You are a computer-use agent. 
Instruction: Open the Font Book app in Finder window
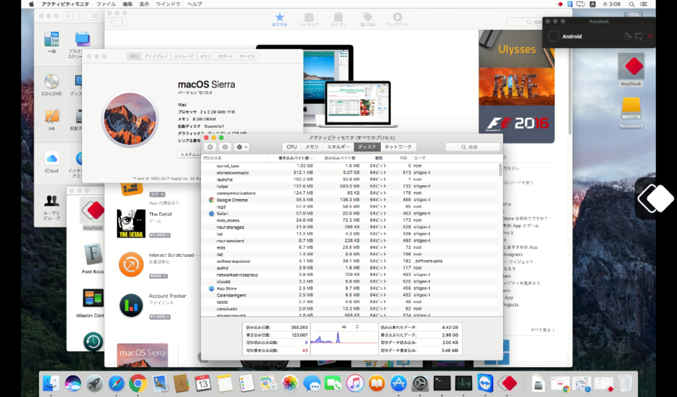(x=93, y=258)
